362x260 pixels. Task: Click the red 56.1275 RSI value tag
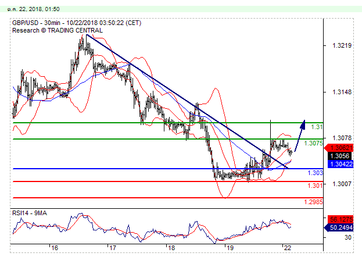(341, 219)
